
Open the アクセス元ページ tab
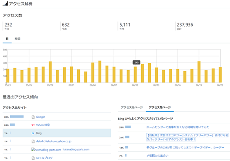coord(132,107)
